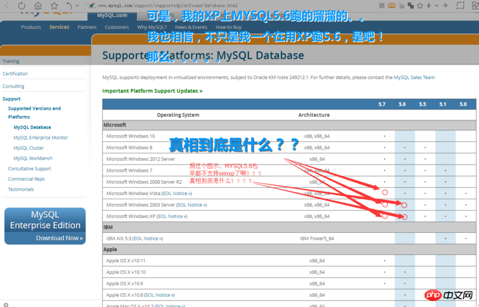Open EOL Notice link for Windows 2003 Server
479x307 pixels.
tap(191, 205)
